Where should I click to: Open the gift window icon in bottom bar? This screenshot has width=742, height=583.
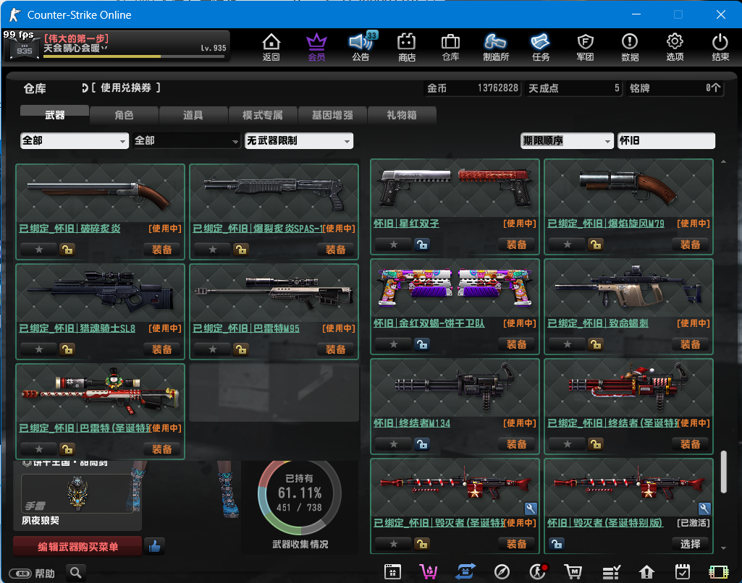392,572
